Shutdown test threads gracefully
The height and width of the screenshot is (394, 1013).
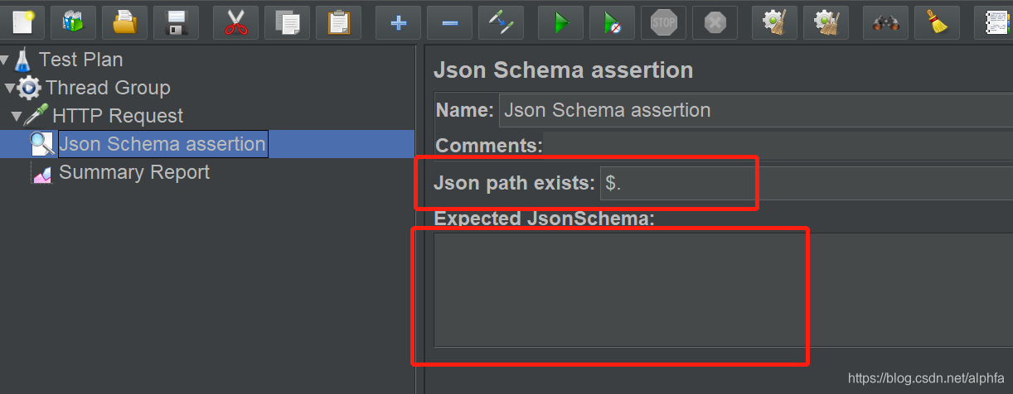point(715,22)
